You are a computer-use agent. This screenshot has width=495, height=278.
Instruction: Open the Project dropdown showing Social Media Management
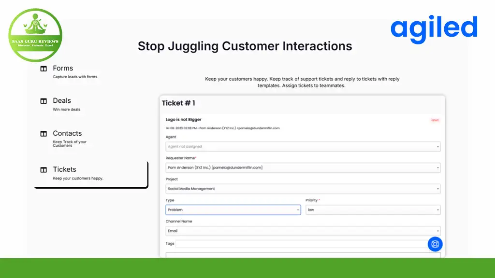point(303,189)
